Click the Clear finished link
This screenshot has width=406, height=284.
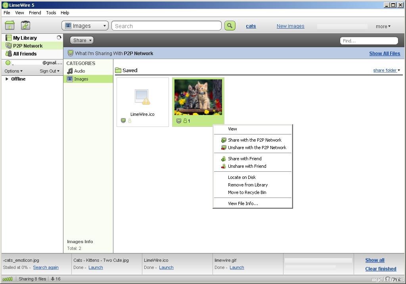point(381,269)
